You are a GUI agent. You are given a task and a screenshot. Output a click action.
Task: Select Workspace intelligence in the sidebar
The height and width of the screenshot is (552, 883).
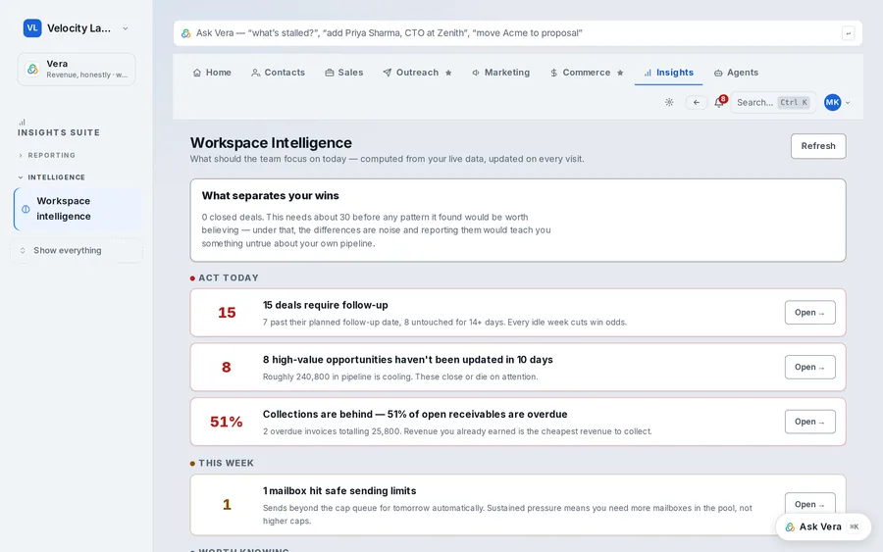[78, 209]
